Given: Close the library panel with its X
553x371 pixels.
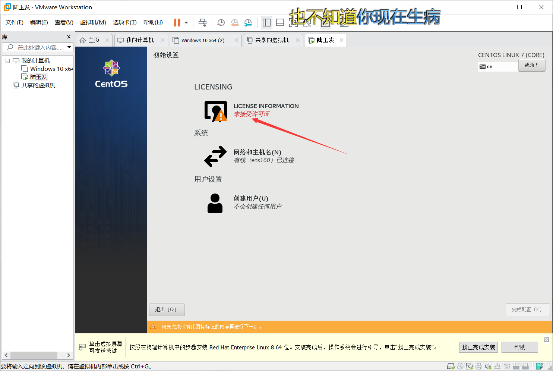Looking at the screenshot, I should (x=69, y=37).
